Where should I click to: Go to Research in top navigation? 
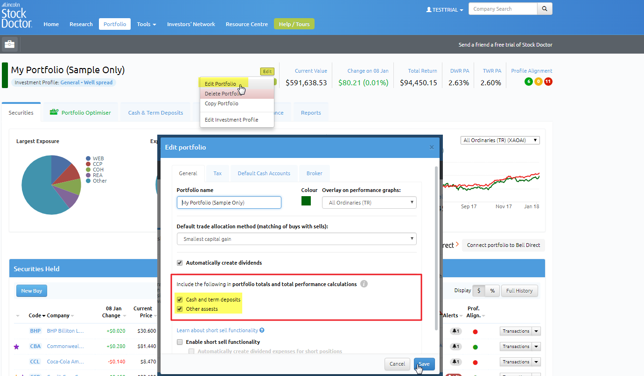[81, 24]
